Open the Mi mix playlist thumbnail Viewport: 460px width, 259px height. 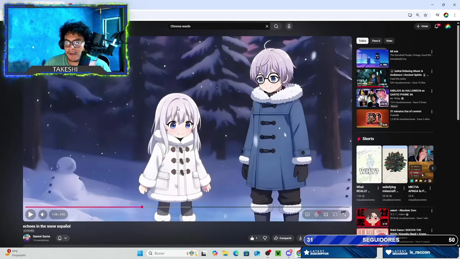tap(372, 58)
